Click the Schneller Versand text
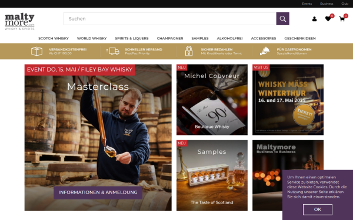The image size is (353, 220). pyautogui.click(x=144, y=49)
